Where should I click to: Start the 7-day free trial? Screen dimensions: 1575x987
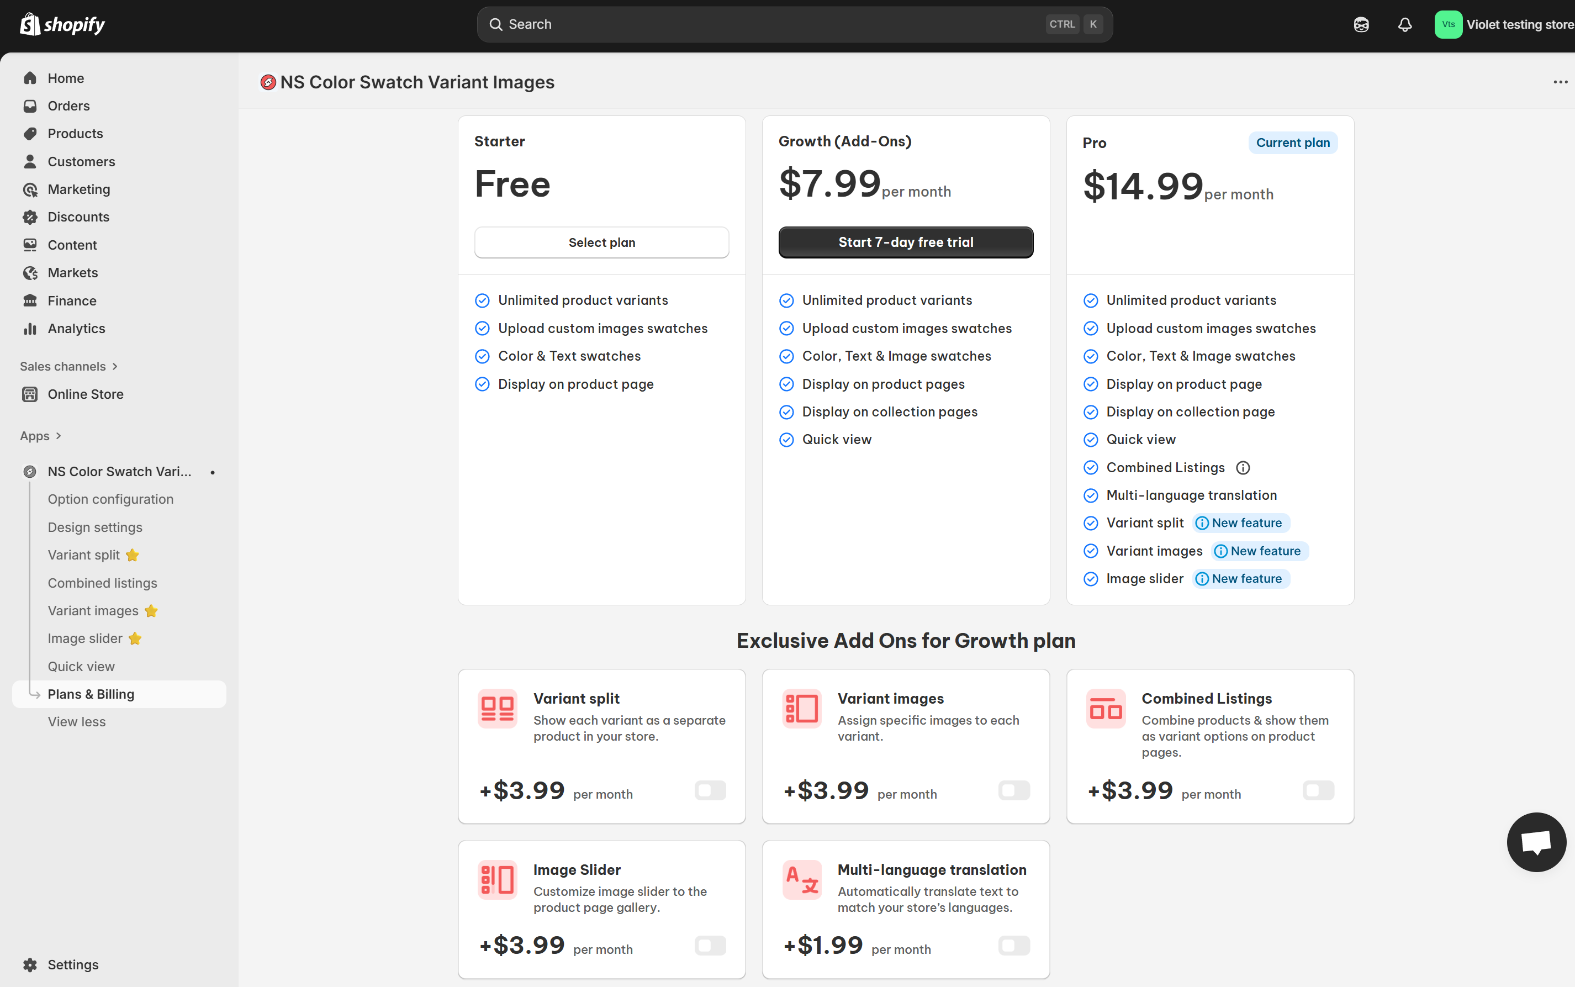coord(905,242)
